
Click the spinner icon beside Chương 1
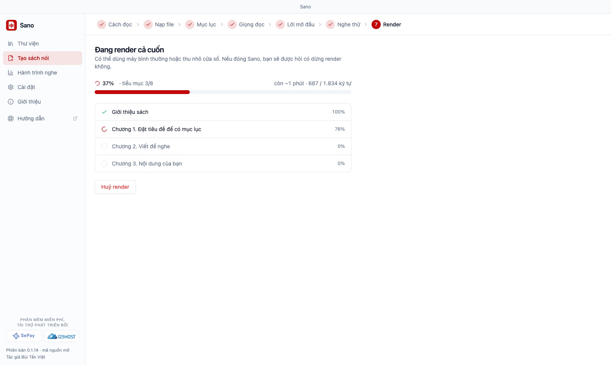(x=104, y=129)
